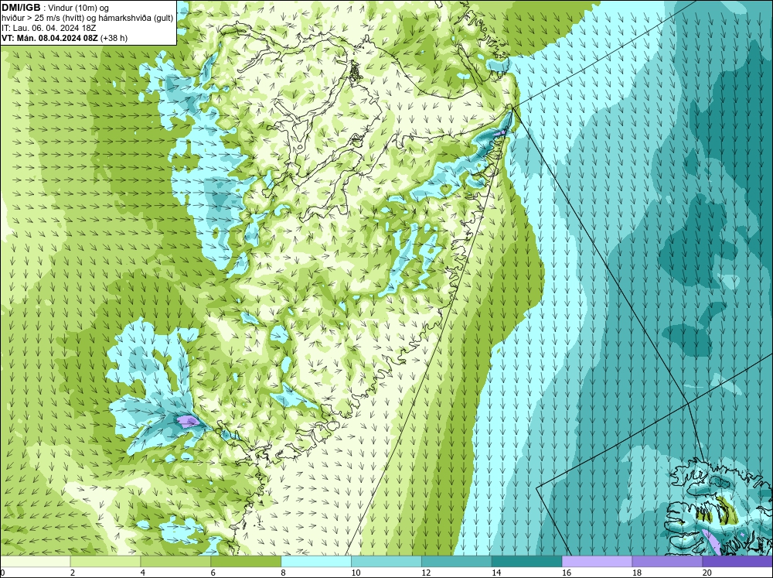The image size is (773, 578).
Task: Select the 0–2 m/s pale yellow swatch
Action: (x=35, y=561)
